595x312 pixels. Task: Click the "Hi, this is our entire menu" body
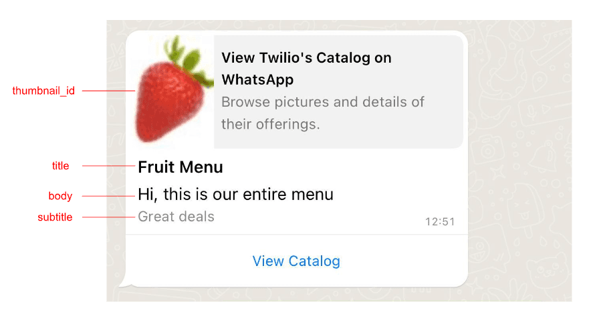pos(235,195)
